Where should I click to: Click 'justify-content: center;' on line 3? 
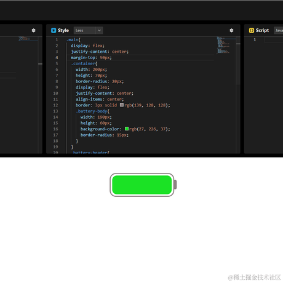[100, 52]
